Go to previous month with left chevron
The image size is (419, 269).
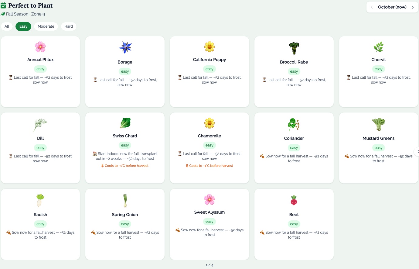[372, 7]
